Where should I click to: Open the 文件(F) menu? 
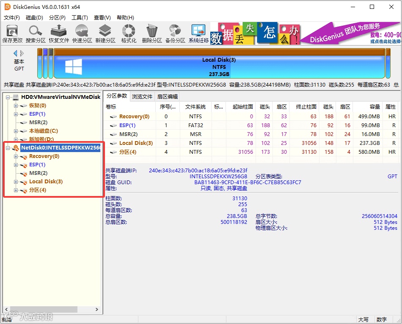[x=11, y=18]
